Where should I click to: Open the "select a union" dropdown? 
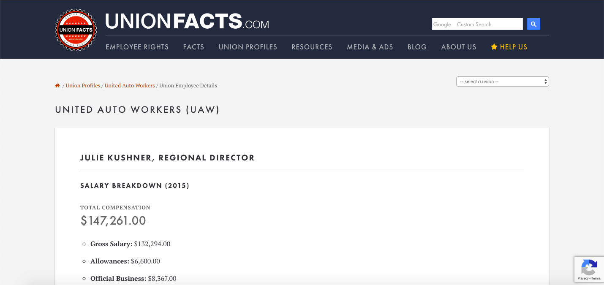pos(502,81)
